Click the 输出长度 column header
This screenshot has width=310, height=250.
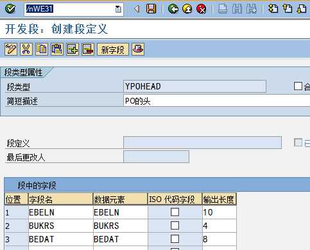pyautogui.click(x=220, y=199)
